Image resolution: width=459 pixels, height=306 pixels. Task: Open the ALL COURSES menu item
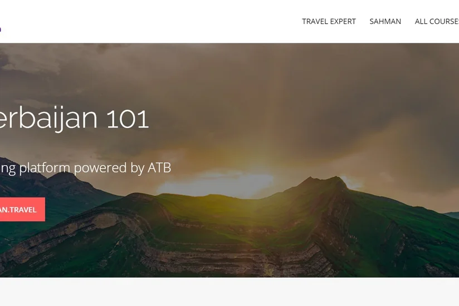437,21
